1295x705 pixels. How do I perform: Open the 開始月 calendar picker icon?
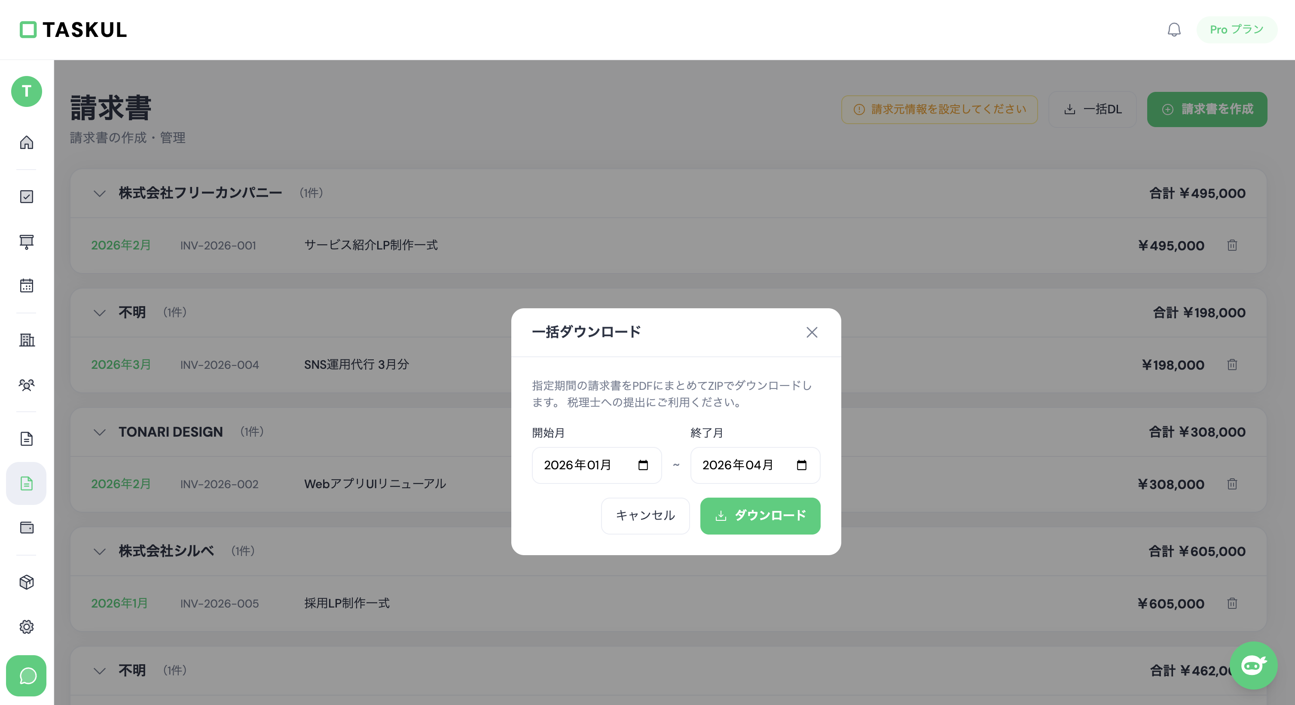tap(643, 465)
